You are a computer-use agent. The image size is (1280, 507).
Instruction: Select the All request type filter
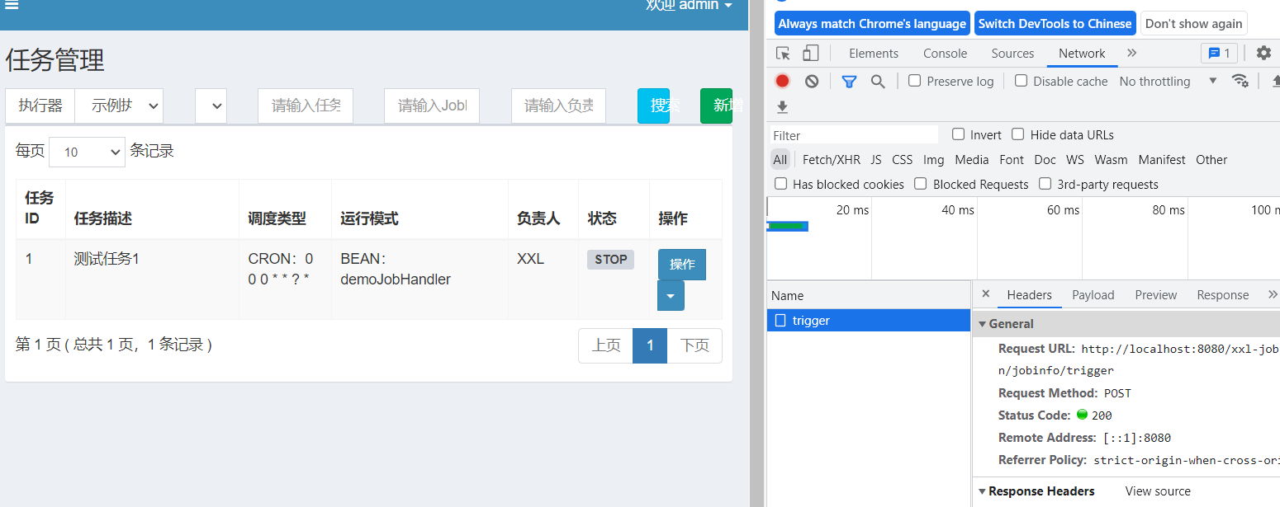(x=780, y=159)
